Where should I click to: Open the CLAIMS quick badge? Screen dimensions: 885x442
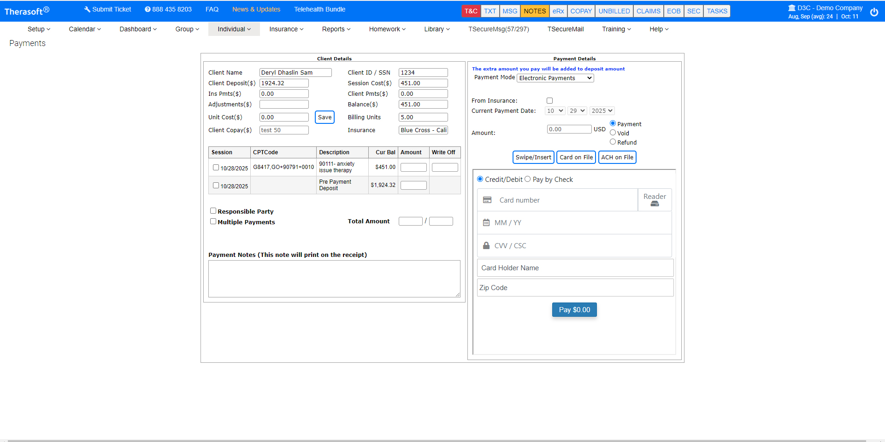click(648, 11)
